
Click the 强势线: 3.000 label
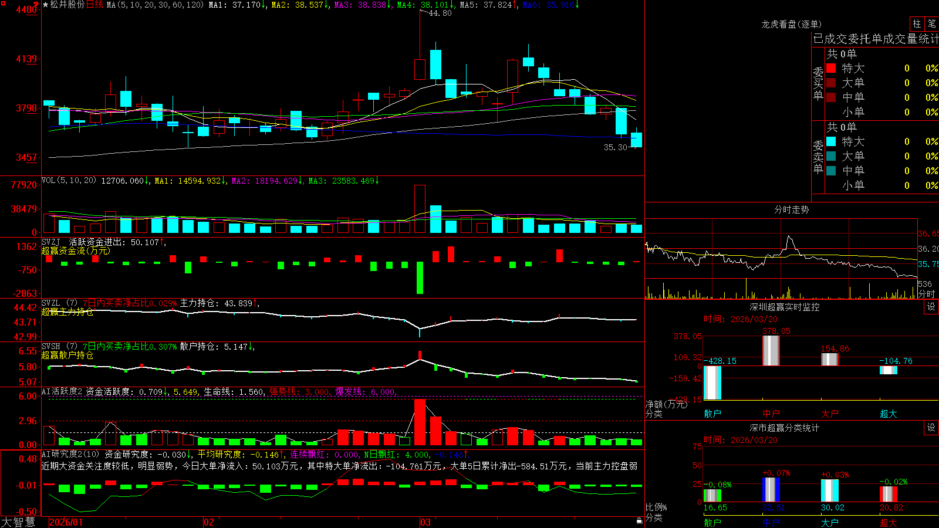299,392
